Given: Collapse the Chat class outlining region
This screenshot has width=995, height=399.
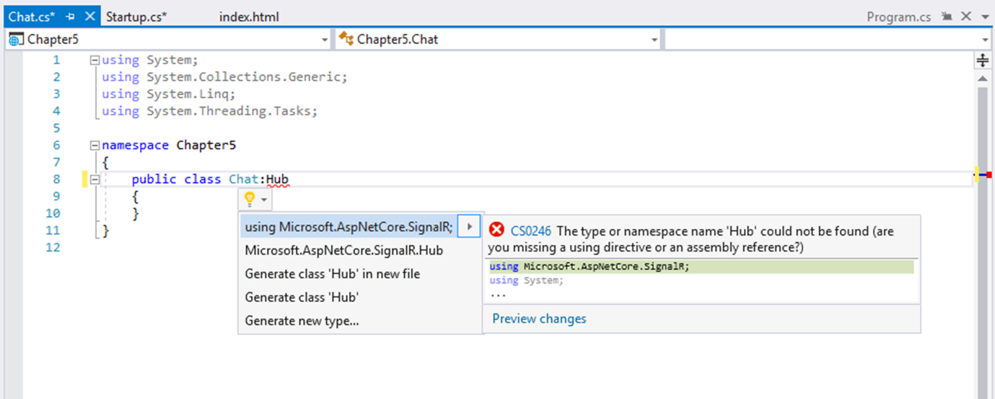Looking at the screenshot, I should point(95,179).
